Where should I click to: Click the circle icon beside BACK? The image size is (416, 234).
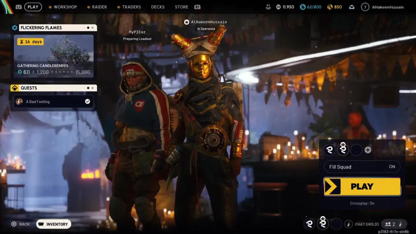(14, 224)
